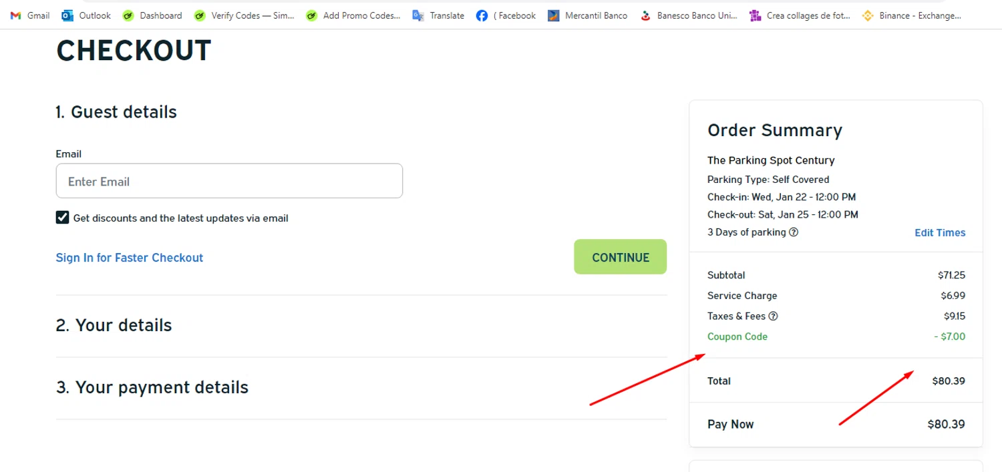Click the Subtotal amount $71.25
The height and width of the screenshot is (472, 1002).
pos(951,275)
